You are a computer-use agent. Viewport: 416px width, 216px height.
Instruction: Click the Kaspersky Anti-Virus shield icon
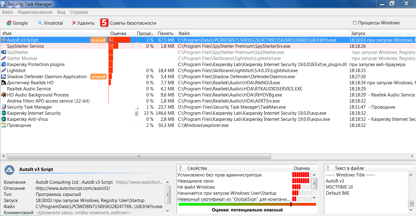point(4,119)
